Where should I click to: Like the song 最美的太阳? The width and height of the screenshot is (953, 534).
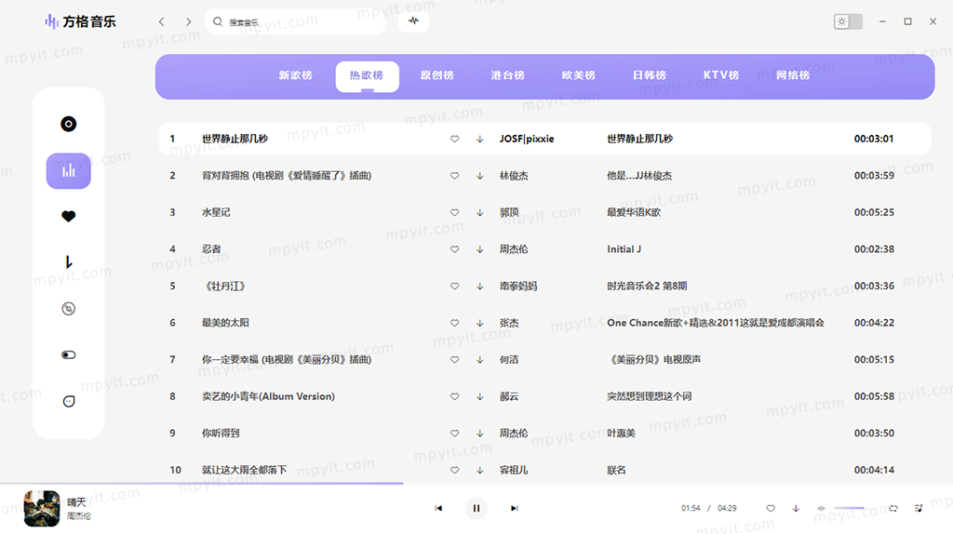[x=454, y=323]
